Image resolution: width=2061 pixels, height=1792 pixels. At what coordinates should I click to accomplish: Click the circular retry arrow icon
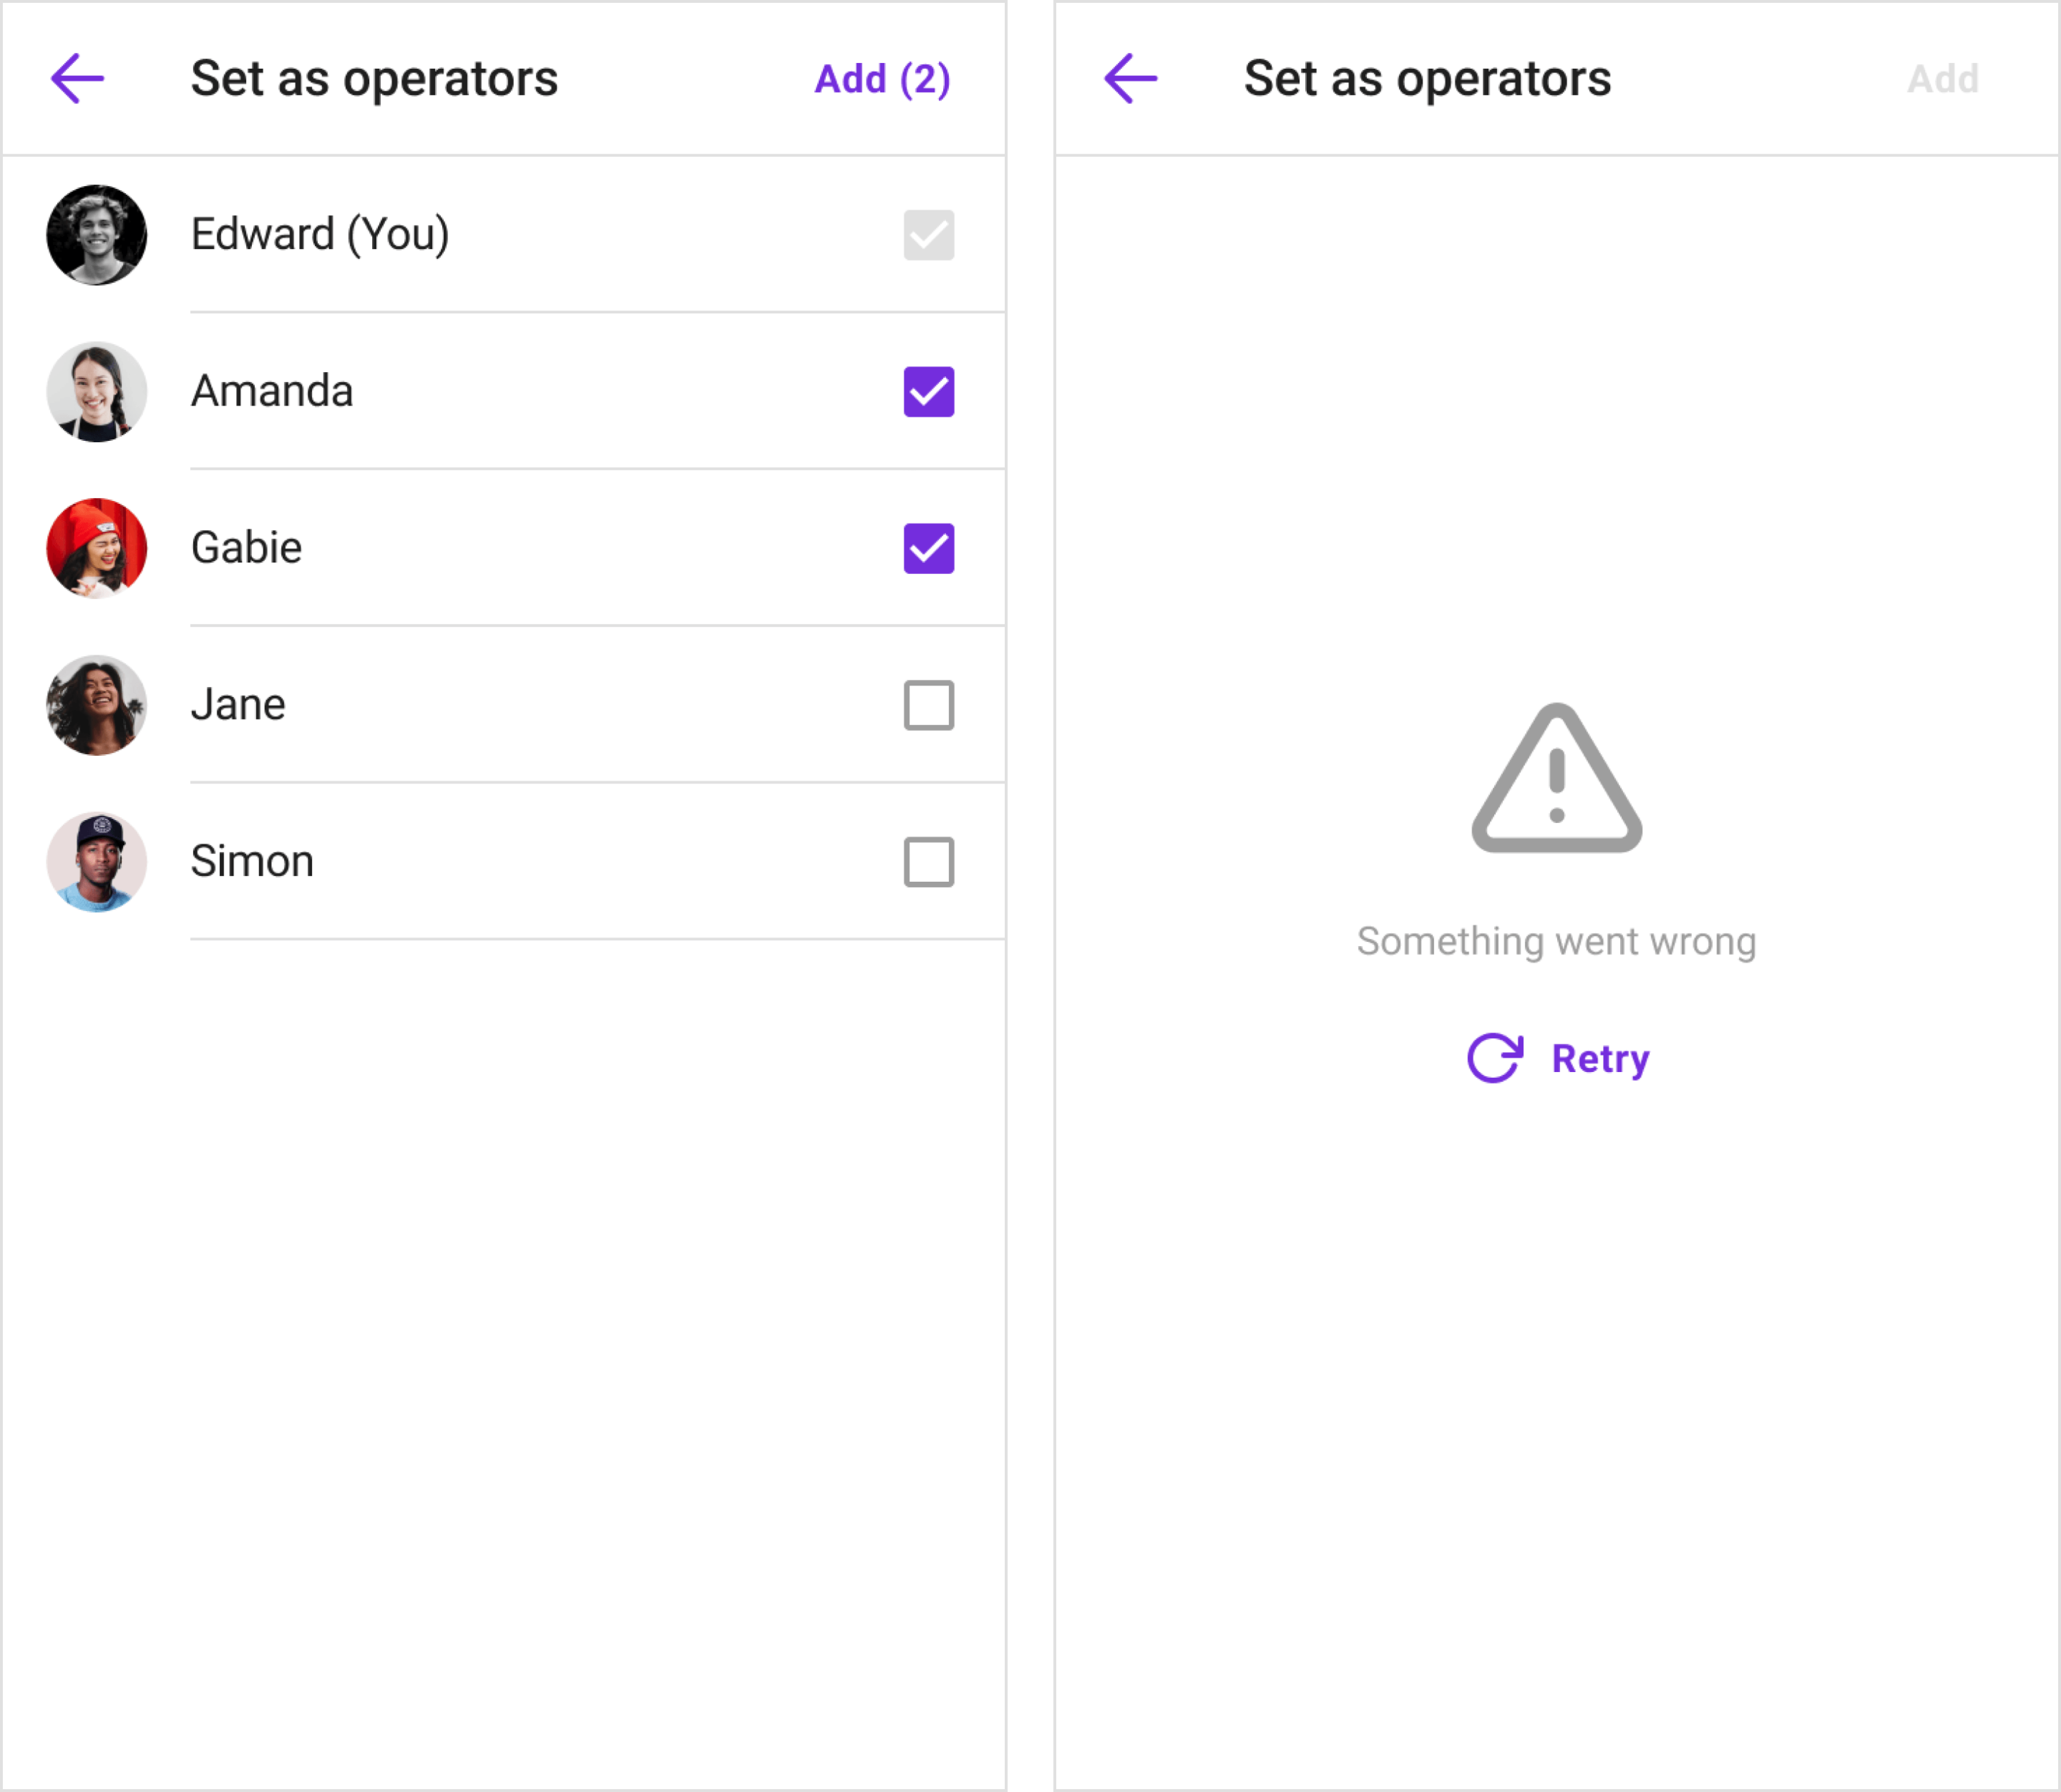[x=1495, y=1058]
